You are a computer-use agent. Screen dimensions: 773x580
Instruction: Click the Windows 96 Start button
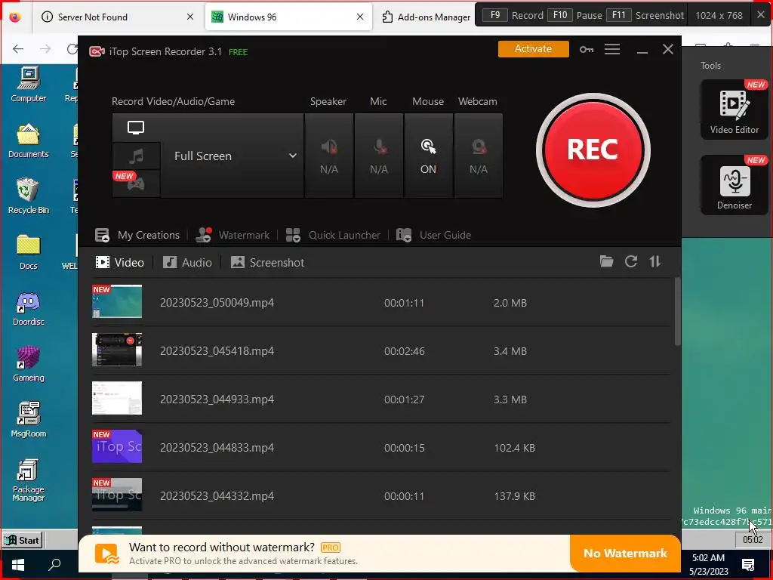pos(22,540)
